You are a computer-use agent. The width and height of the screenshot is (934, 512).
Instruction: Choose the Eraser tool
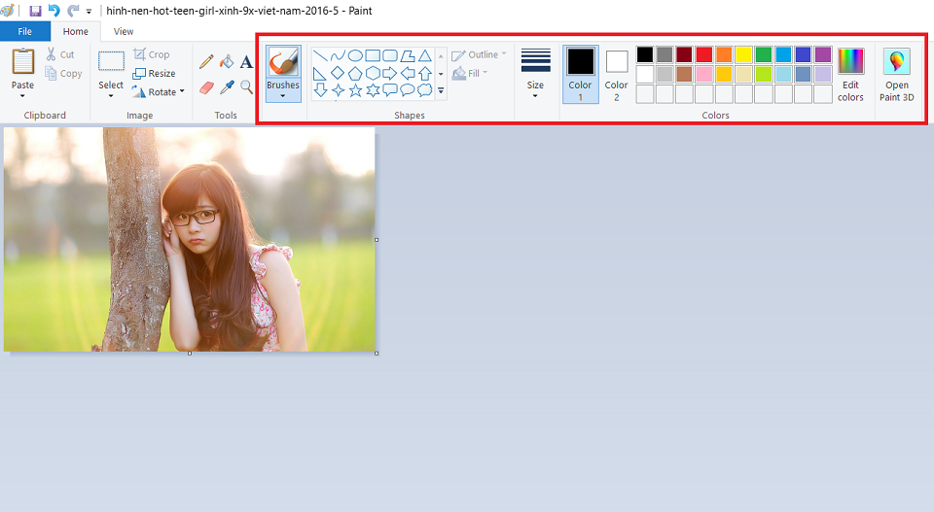click(x=206, y=87)
